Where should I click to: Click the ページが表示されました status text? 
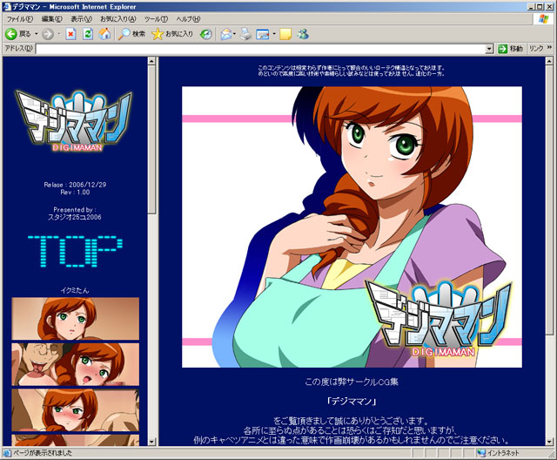coord(43,453)
